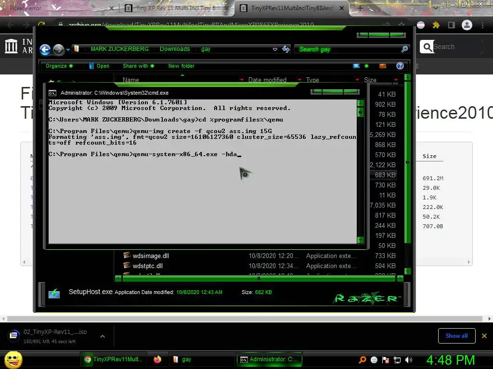Click the MARK ZUCKERBERG breadcrumb in address bar
The height and width of the screenshot is (369, 493).
pyautogui.click(x=119, y=49)
